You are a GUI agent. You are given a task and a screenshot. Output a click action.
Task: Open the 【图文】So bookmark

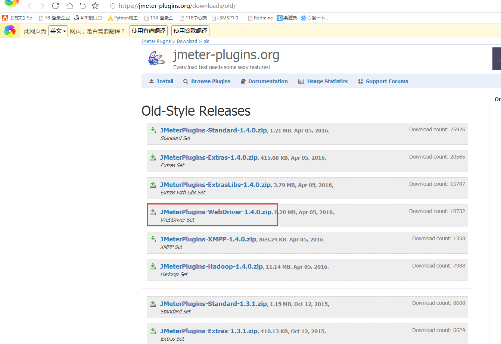point(18,18)
